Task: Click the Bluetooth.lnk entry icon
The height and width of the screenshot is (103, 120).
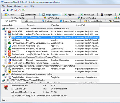Action: point(10,60)
